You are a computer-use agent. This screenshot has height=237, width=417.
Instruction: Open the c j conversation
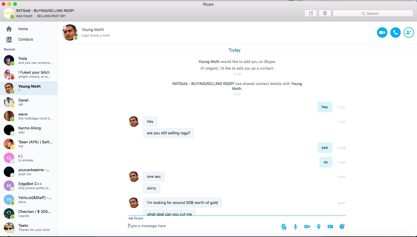coord(29,158)
